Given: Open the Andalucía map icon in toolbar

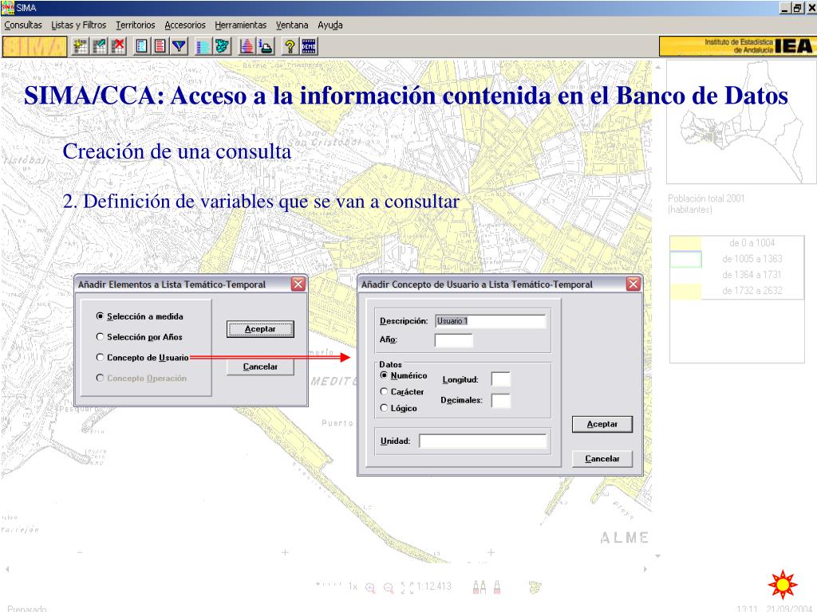Looking at the screenshot, I should (222, 46).
